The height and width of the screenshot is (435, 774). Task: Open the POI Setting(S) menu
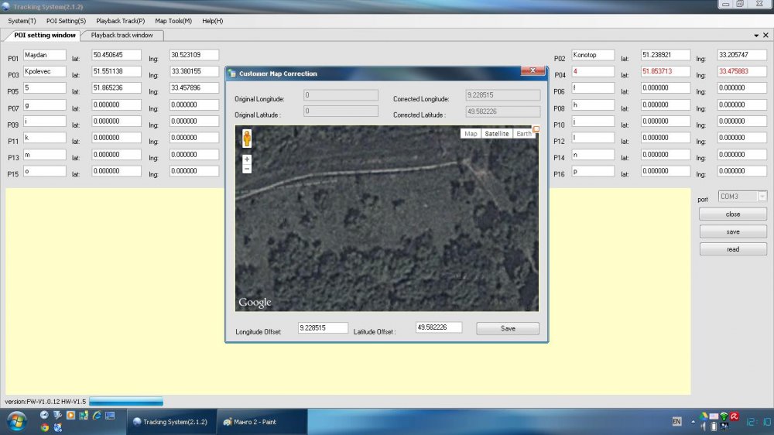pyautogui.click(x=66, y=21)
